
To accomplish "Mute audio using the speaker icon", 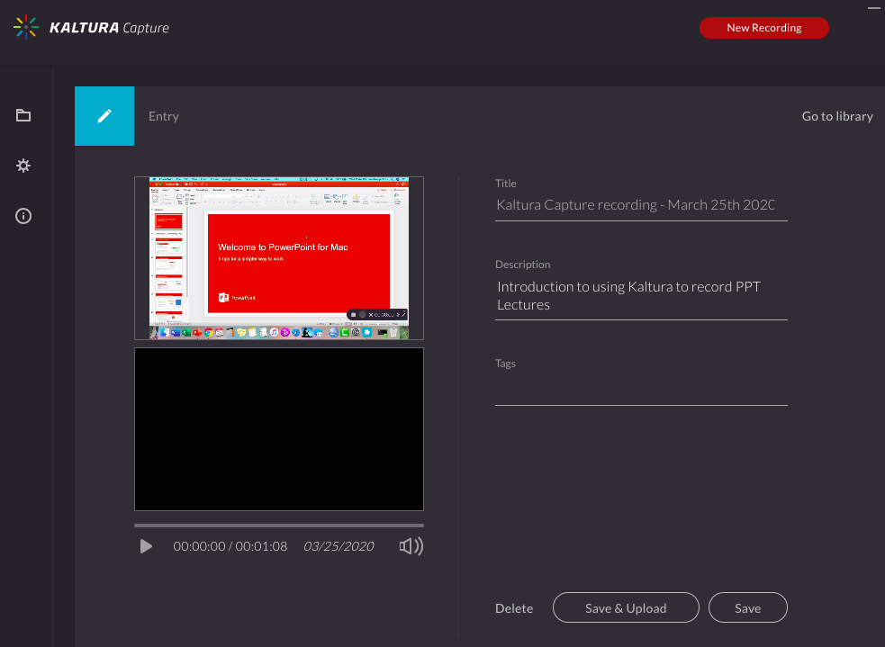I will click(x=411, y=546).
